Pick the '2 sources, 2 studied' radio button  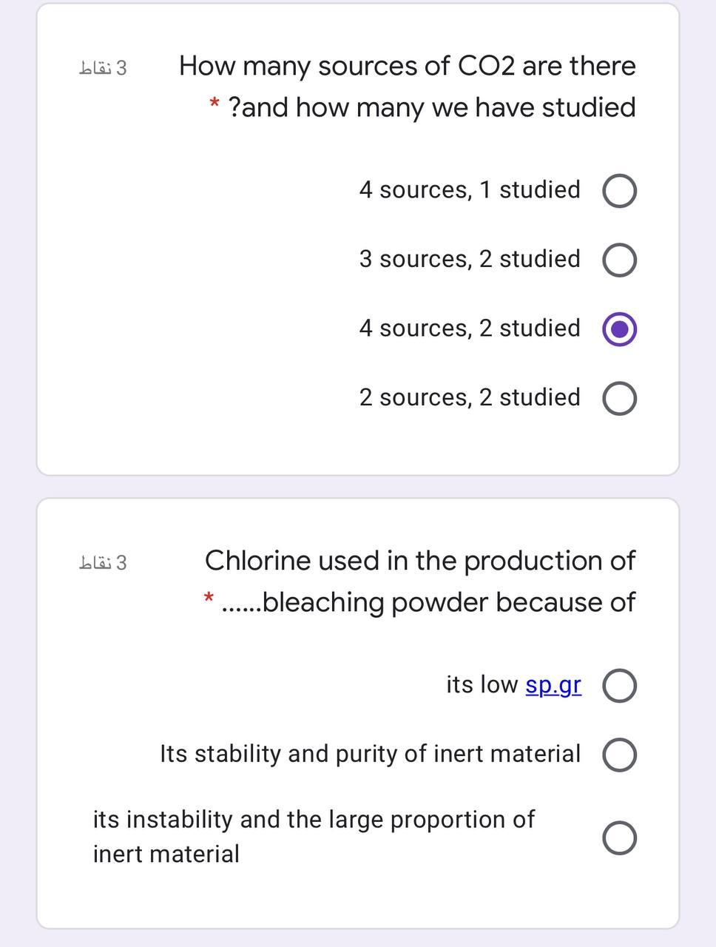620,399
